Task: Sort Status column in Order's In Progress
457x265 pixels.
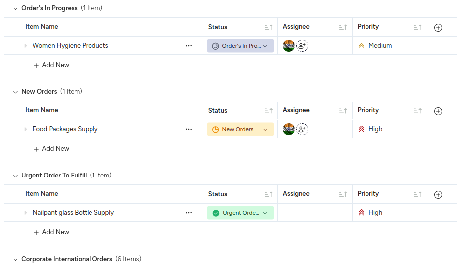Action: click(268, 28)
